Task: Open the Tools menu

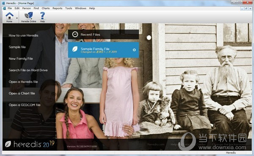Action: (69, 8)
